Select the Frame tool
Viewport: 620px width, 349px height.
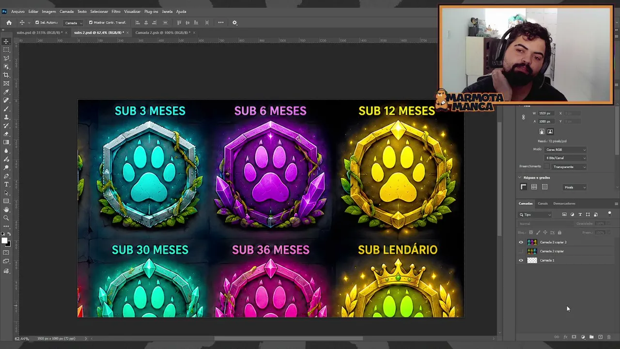click(x=6, y=83)
